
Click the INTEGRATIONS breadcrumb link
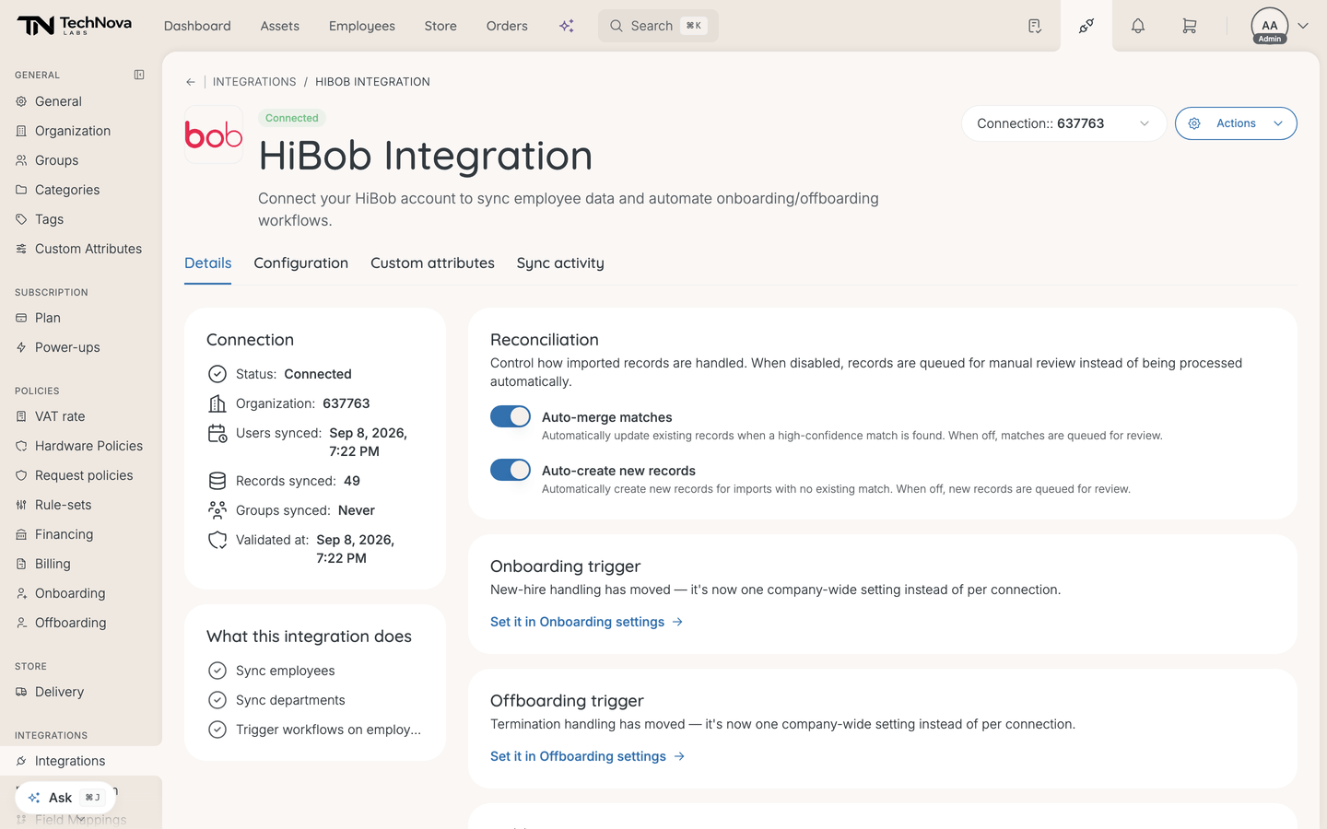[254, 82]
